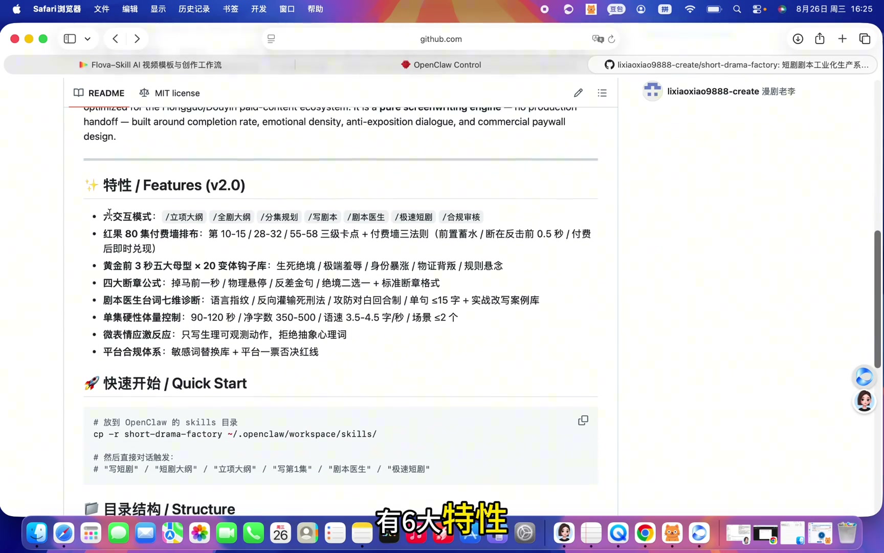Switch to OpenClaw Control tab
This screenshot has width=884, height=553.
(x=441, y=65)
